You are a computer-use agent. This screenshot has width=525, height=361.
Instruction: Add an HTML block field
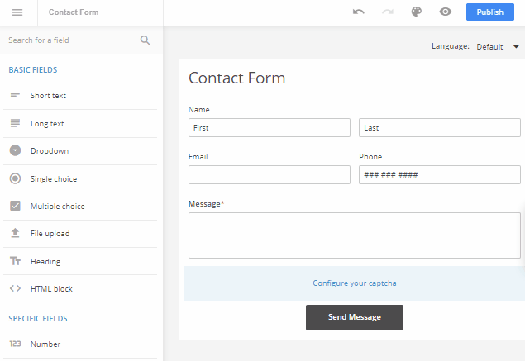[x=80, y=289]
